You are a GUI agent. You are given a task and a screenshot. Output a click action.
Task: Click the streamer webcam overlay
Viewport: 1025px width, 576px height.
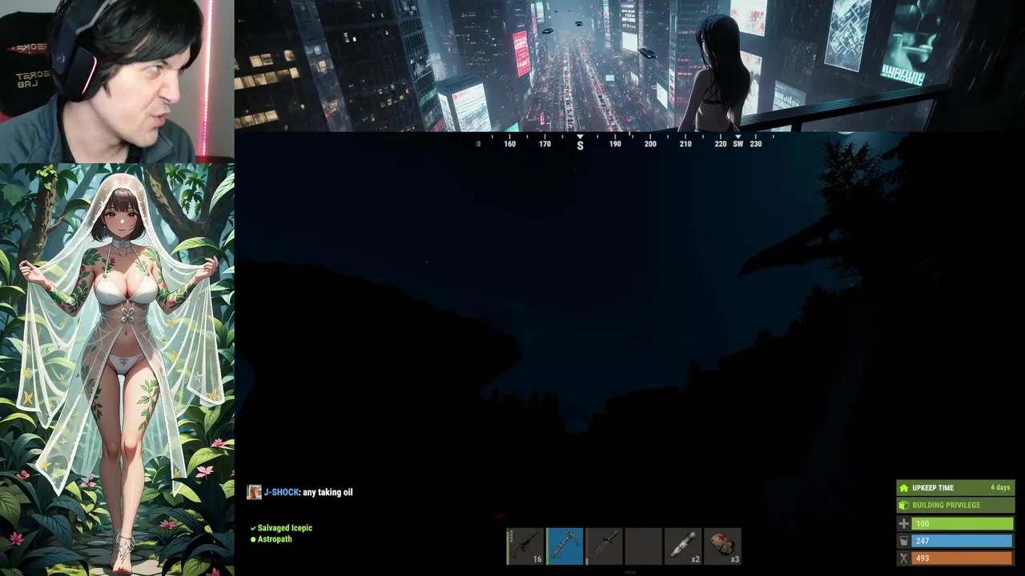click(x=117, y=82)
